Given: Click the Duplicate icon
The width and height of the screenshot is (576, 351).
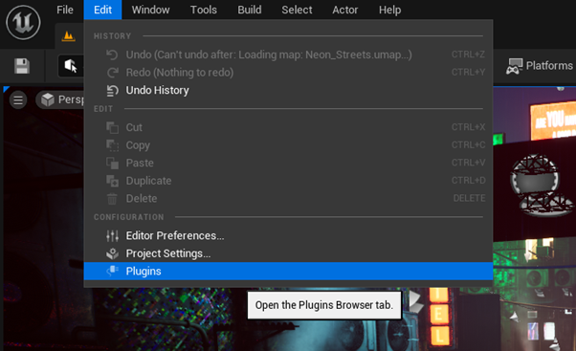Looking at the screenshot, I should tap(112, 181).
